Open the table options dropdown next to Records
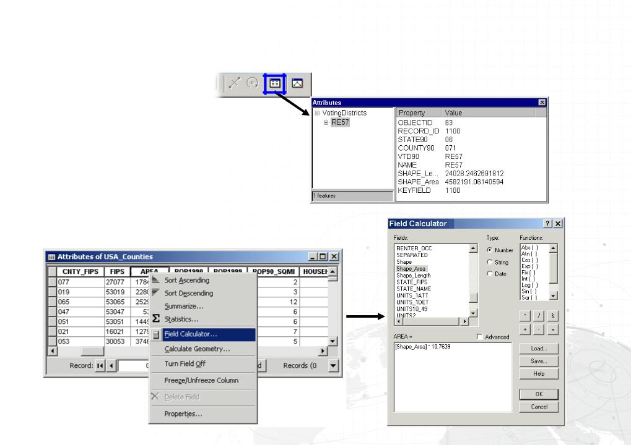This screenshot has height=445, width=631. click(x=333, y=365)
